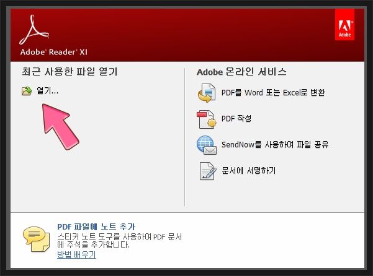This screenshot has width=373, height=276.
Task: Click the white Acrobat swirl logo
Action: click(x=34, y=30)
